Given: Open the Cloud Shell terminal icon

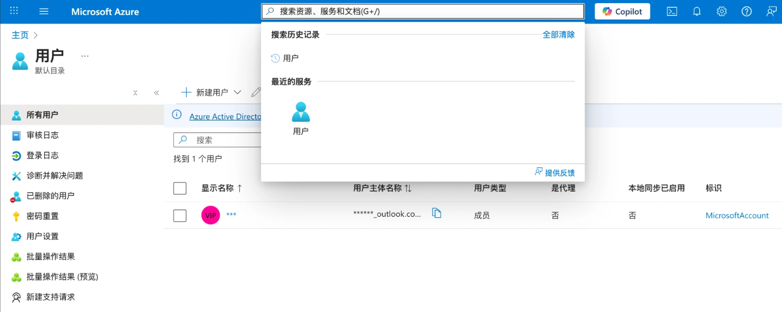Looking at the screenshot, I should click(672, 11).
